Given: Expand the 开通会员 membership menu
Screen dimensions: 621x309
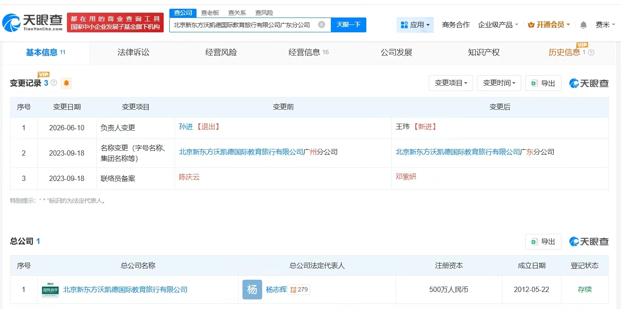Looking at the screenshot, I should coord(549,25).
